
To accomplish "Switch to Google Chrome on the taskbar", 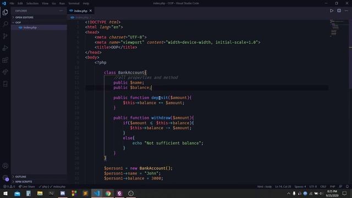I will (108, 193).
